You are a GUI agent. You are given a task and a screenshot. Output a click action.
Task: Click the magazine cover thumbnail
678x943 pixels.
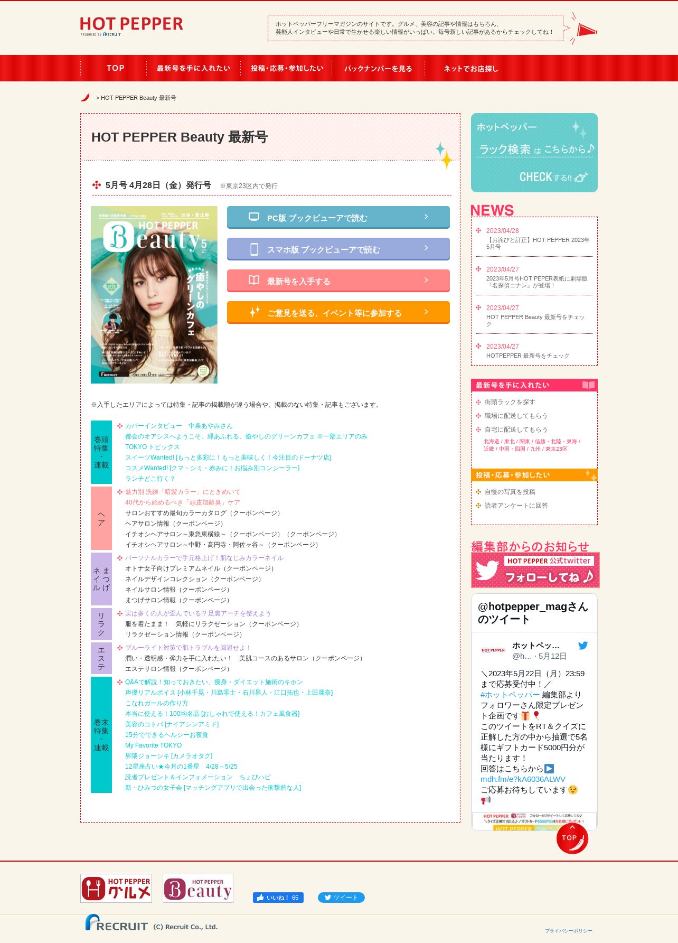[x=154, y=295]
